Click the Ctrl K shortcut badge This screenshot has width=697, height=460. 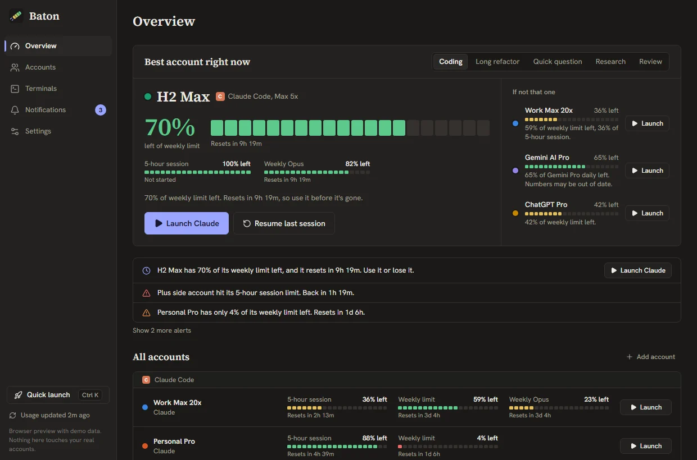click(x=90, y=395)
